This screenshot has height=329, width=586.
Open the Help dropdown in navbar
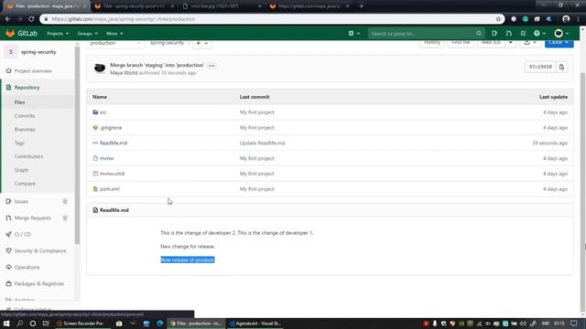[539, 34]
